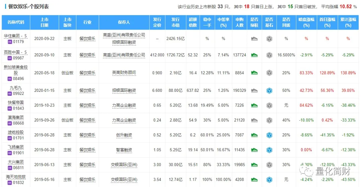Screen dimensions: 362x187
Task: Click the grey greenshoe icon in 凛海集团 row
Action: pyautogui.click(x=254, y=120)
